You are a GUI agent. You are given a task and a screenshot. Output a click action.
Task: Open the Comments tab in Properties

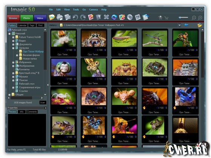[32, 112]
